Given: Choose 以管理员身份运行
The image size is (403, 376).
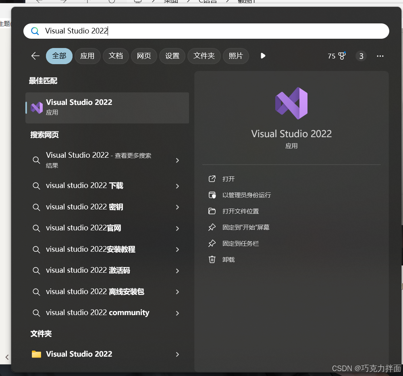Looking at the screenshot, I should coord(247,195).
